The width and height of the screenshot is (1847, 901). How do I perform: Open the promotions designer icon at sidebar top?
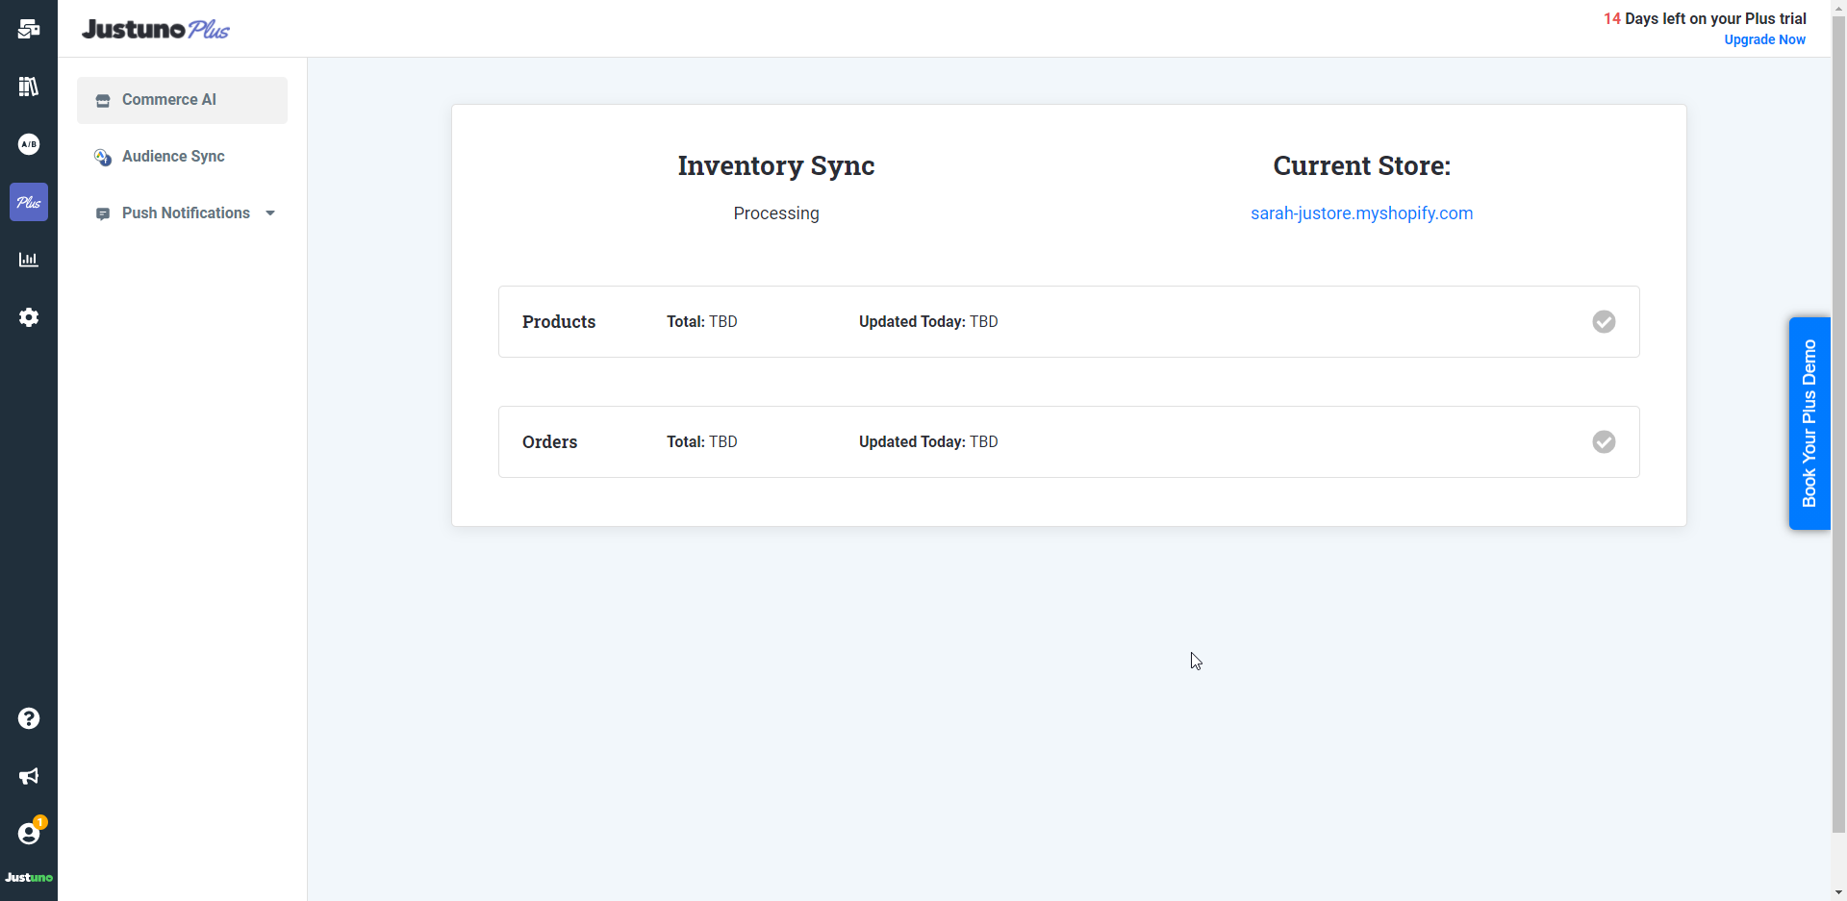click(29, 28)
